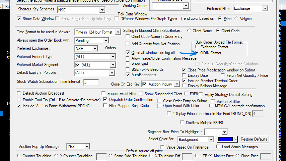Expand the Preferred Filter Exchange dropdown
286x161 pixels.
coord(265,8)
